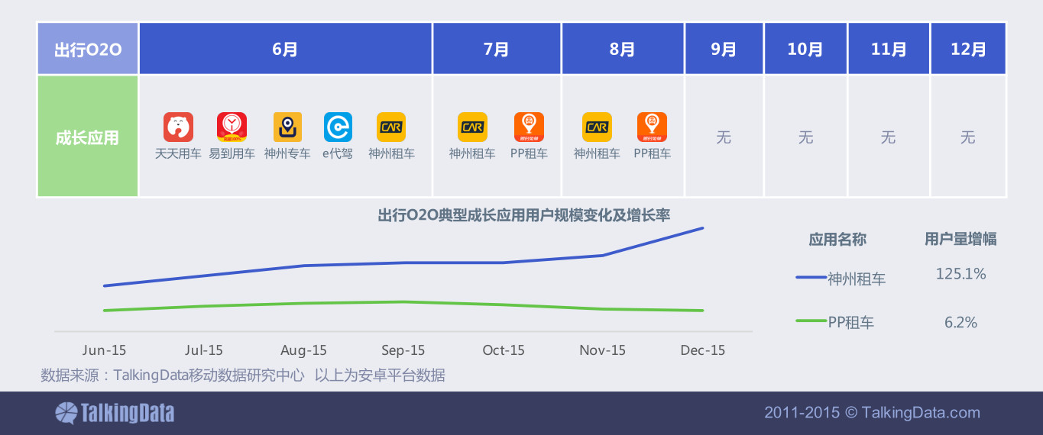This screenshot has height=435, width=1043.
Task: Click the 神州专车 app icon
Action: (287, 127)
